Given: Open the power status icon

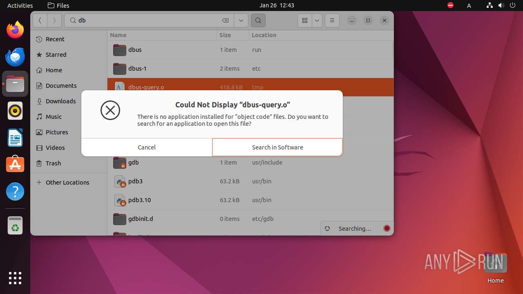Looking at the screenshot, I should [x=512, y=5].
